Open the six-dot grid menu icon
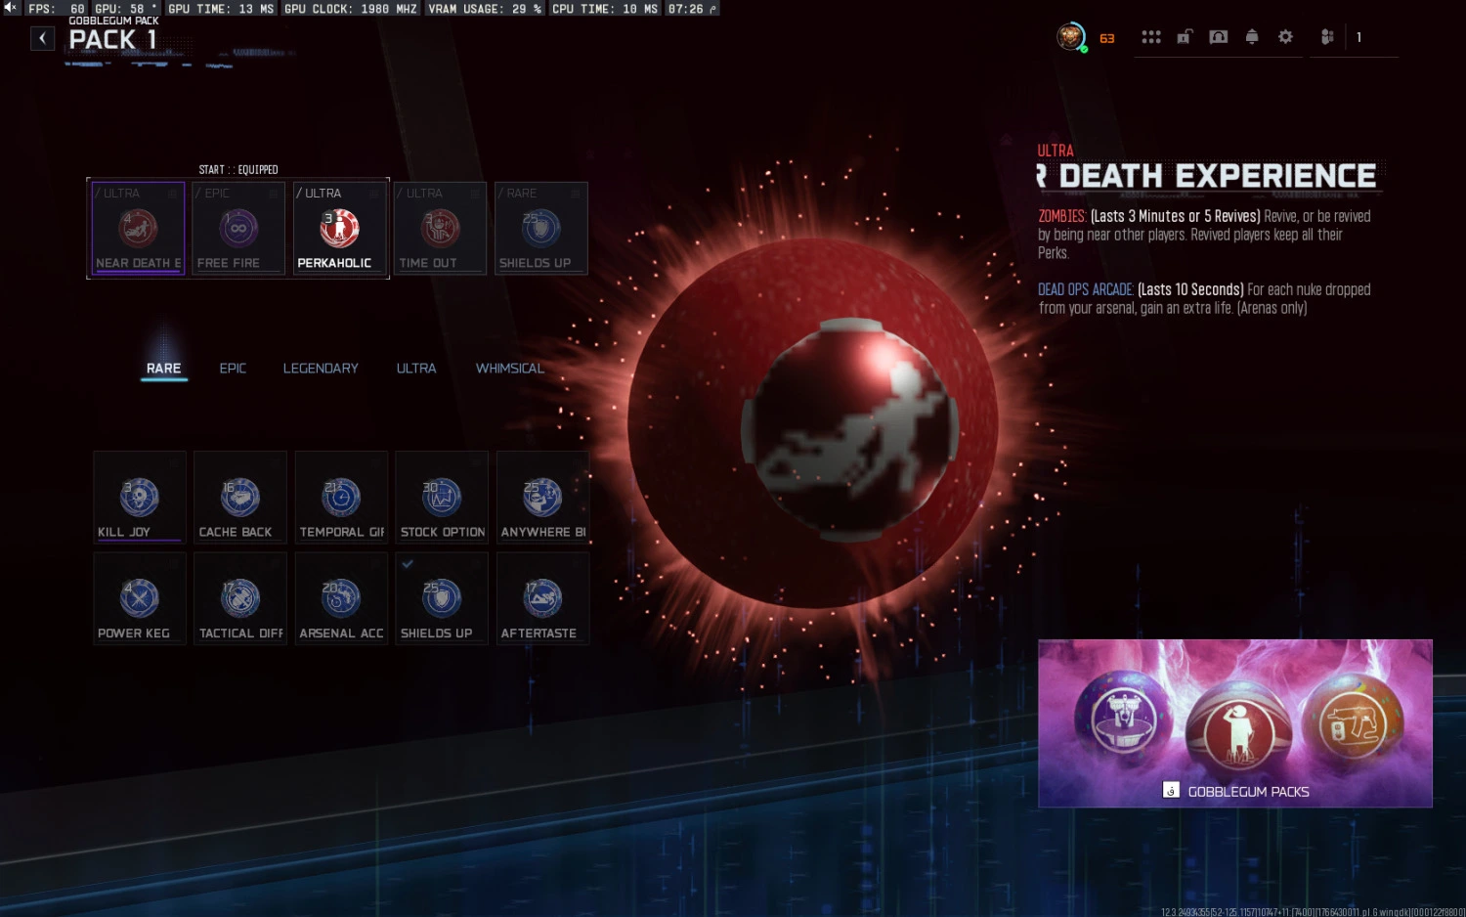Viewport: 1466px width, 917px height. 1151,37
